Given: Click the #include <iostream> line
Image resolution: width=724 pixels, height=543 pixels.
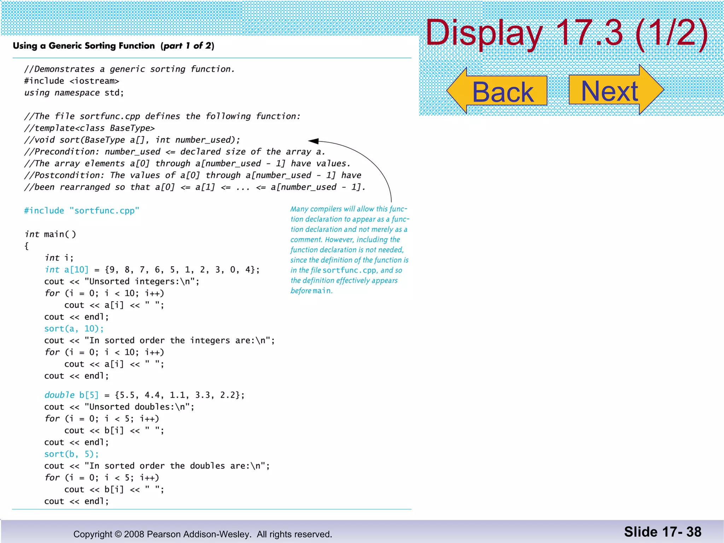Looking at the screenshot, I should pyautogui.click(x=71, y=81).
